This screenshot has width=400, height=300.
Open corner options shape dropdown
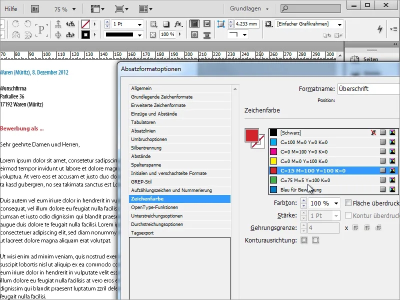244,34
